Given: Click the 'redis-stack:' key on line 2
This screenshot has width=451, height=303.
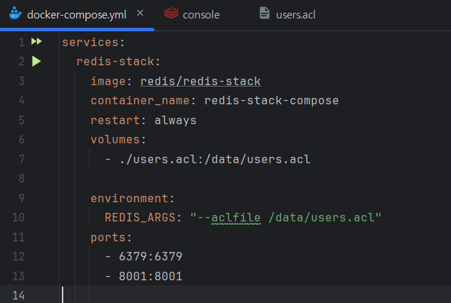Looking at the screenshot, I should [118, 62].
